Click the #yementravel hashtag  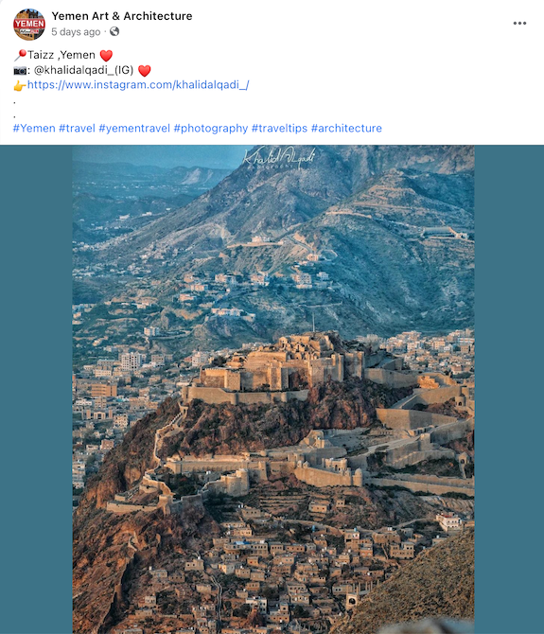point(134,128)
